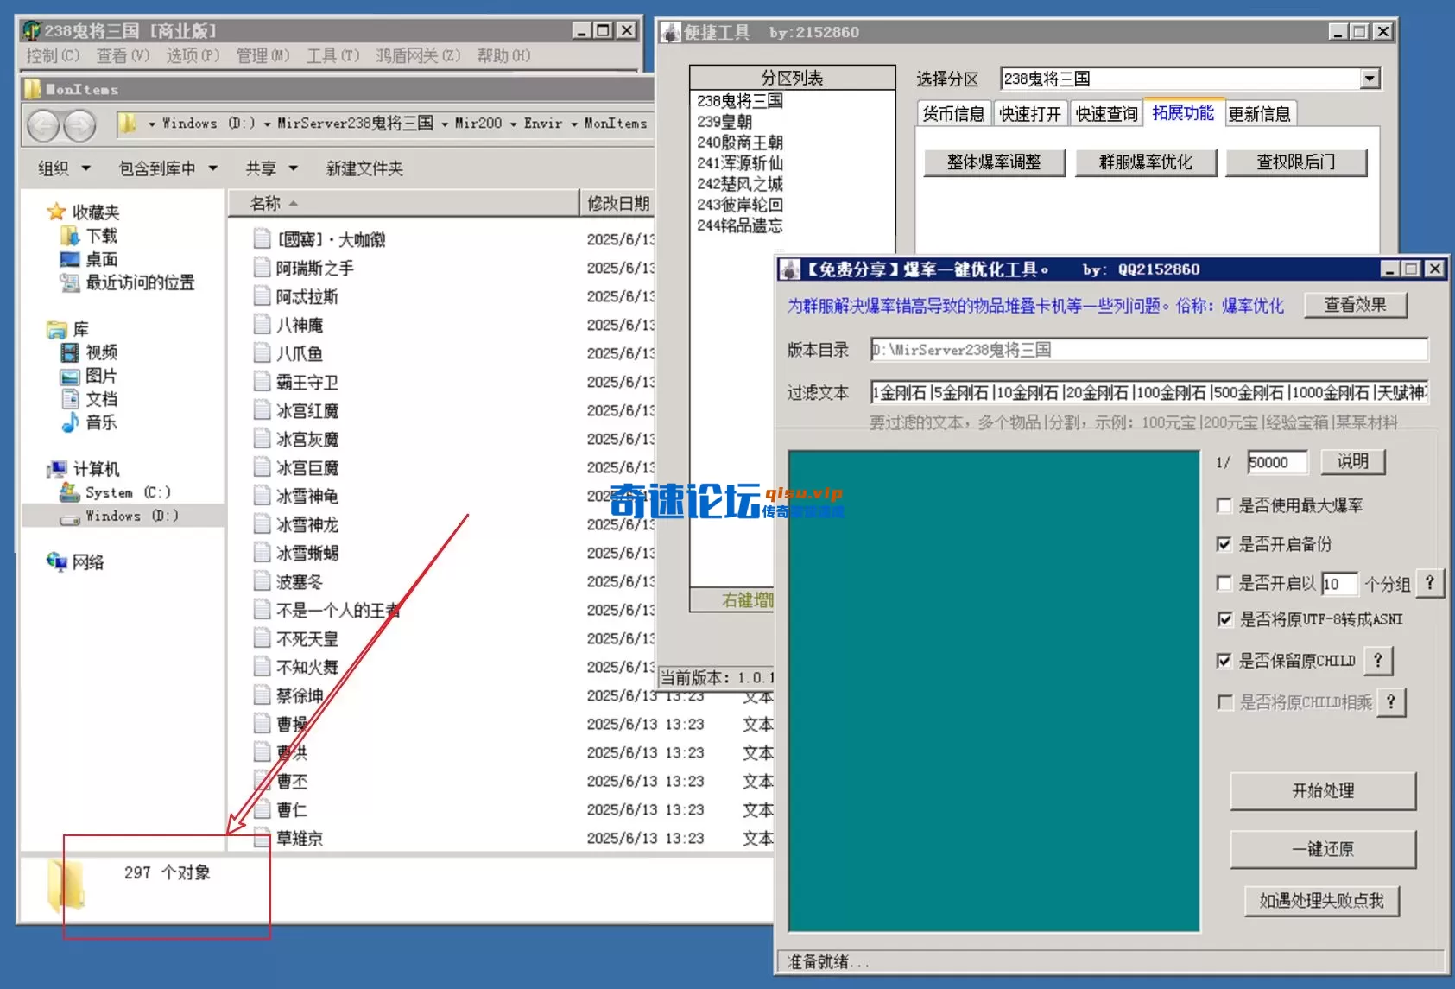Open the 音乐 library icon
The height and width of the screenshot is (989, 1455).
tap(70, 423)
